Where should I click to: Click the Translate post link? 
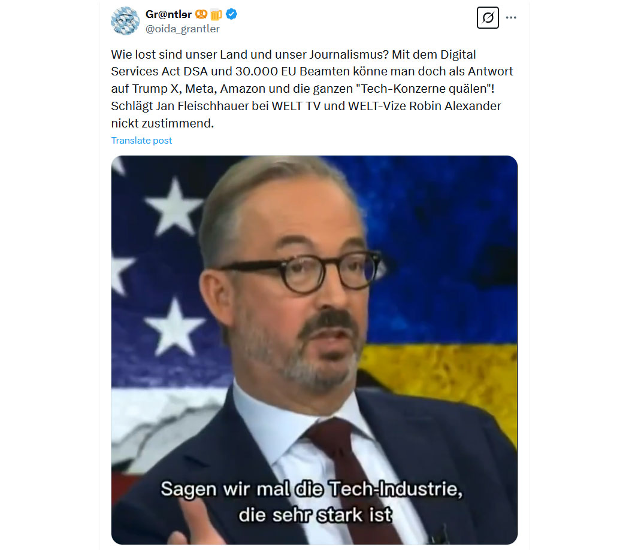point(141,140)
